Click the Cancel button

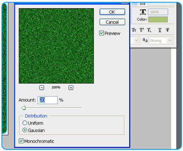click(x=112, y=22)
